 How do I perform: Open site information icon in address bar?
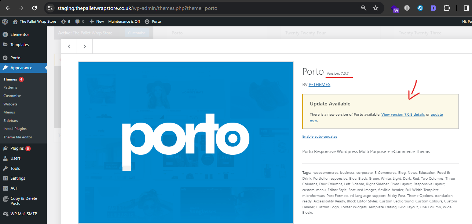51,8
